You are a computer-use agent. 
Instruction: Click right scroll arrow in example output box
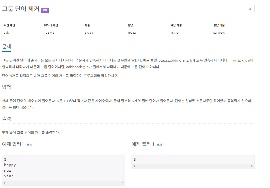(x=252, y=166)
